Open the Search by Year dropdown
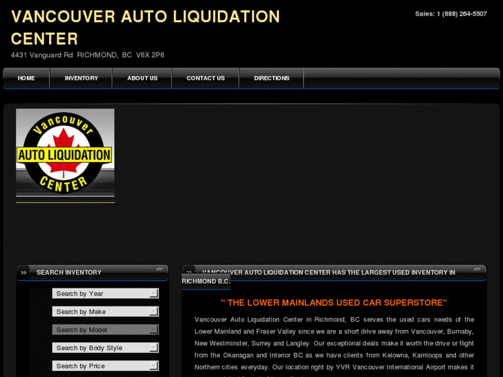Image resolution: width=503 pixels, height=377 pixels. pyautogui.click(x=106, y=293)
